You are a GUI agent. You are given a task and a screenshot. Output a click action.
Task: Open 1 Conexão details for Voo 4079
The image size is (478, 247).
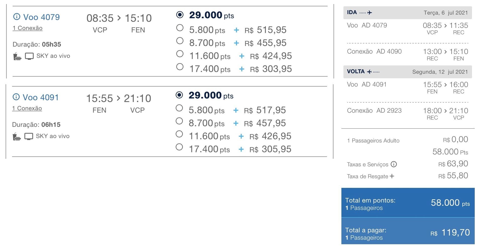point(27,28)
